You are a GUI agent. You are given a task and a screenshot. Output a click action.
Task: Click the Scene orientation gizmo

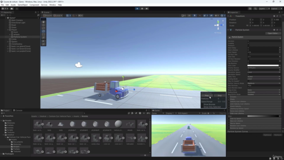[218, 25]
